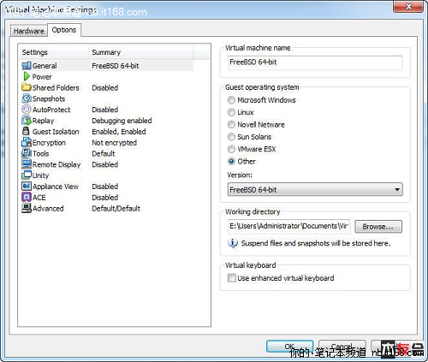The width and height of the screenshot is (428, 362).
Task: Click the Replay icon
Action: (27, 121)
